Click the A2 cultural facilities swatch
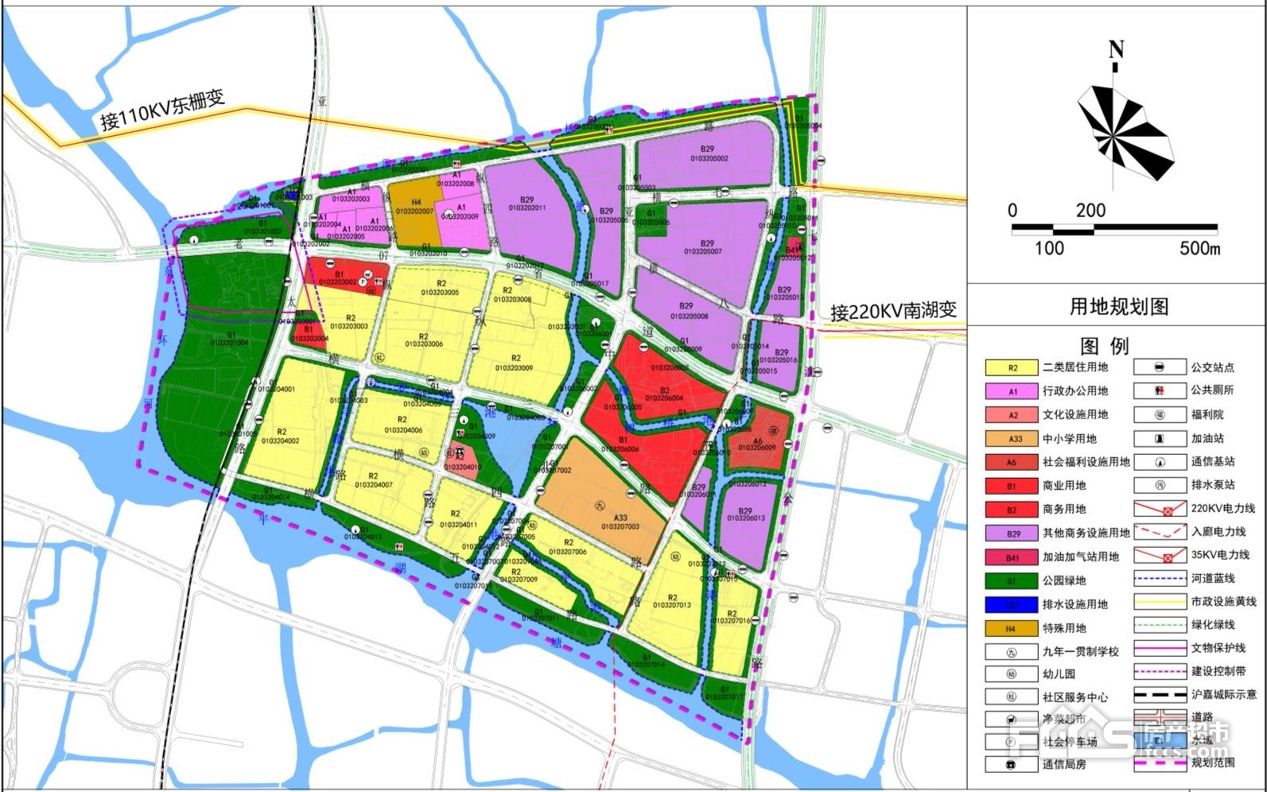 click(1012, 414)
